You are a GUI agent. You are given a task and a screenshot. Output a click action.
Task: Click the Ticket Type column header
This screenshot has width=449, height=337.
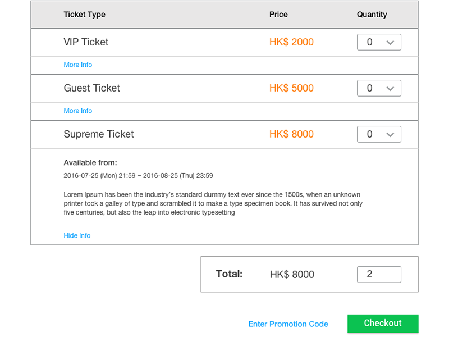(x=84, y=15)
